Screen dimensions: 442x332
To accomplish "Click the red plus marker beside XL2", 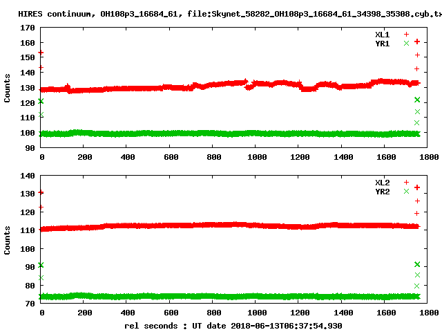I will click(406, 183).
